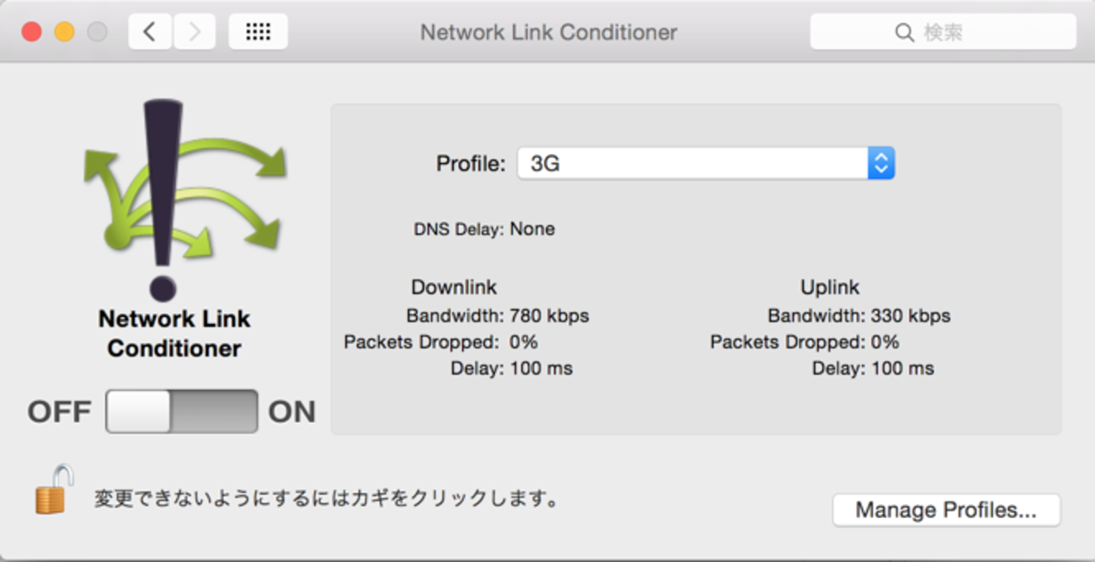The width and height of the screenshot is (1095, 562).
Task: Click the forward arrow navigation button
Action: coord(195,33)
